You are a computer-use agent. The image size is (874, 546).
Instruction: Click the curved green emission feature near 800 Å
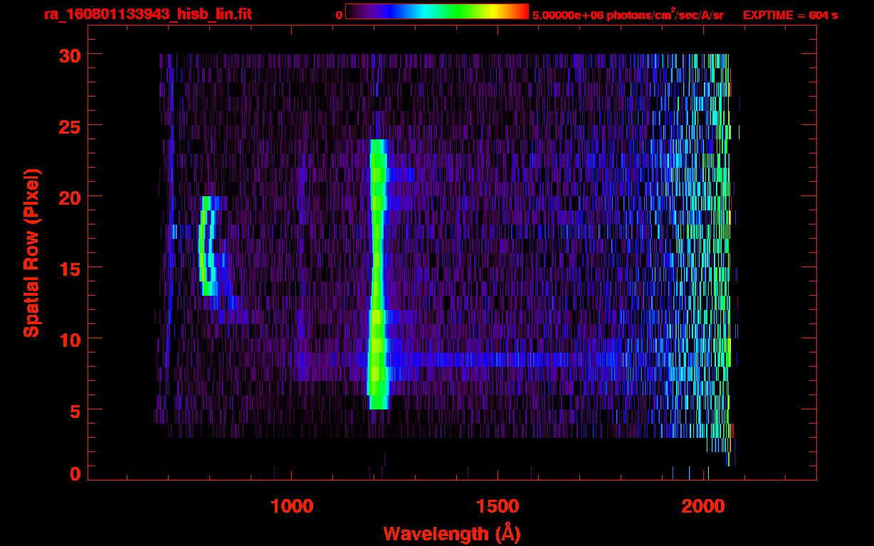pyautogui.click(x=208, y=245)
